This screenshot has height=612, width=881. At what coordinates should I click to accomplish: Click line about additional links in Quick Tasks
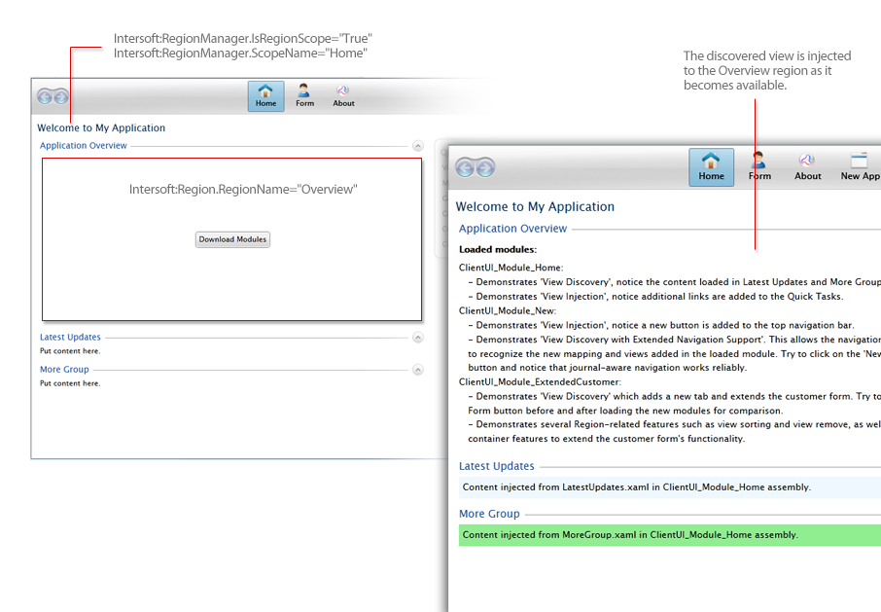(x=655, y=296)
